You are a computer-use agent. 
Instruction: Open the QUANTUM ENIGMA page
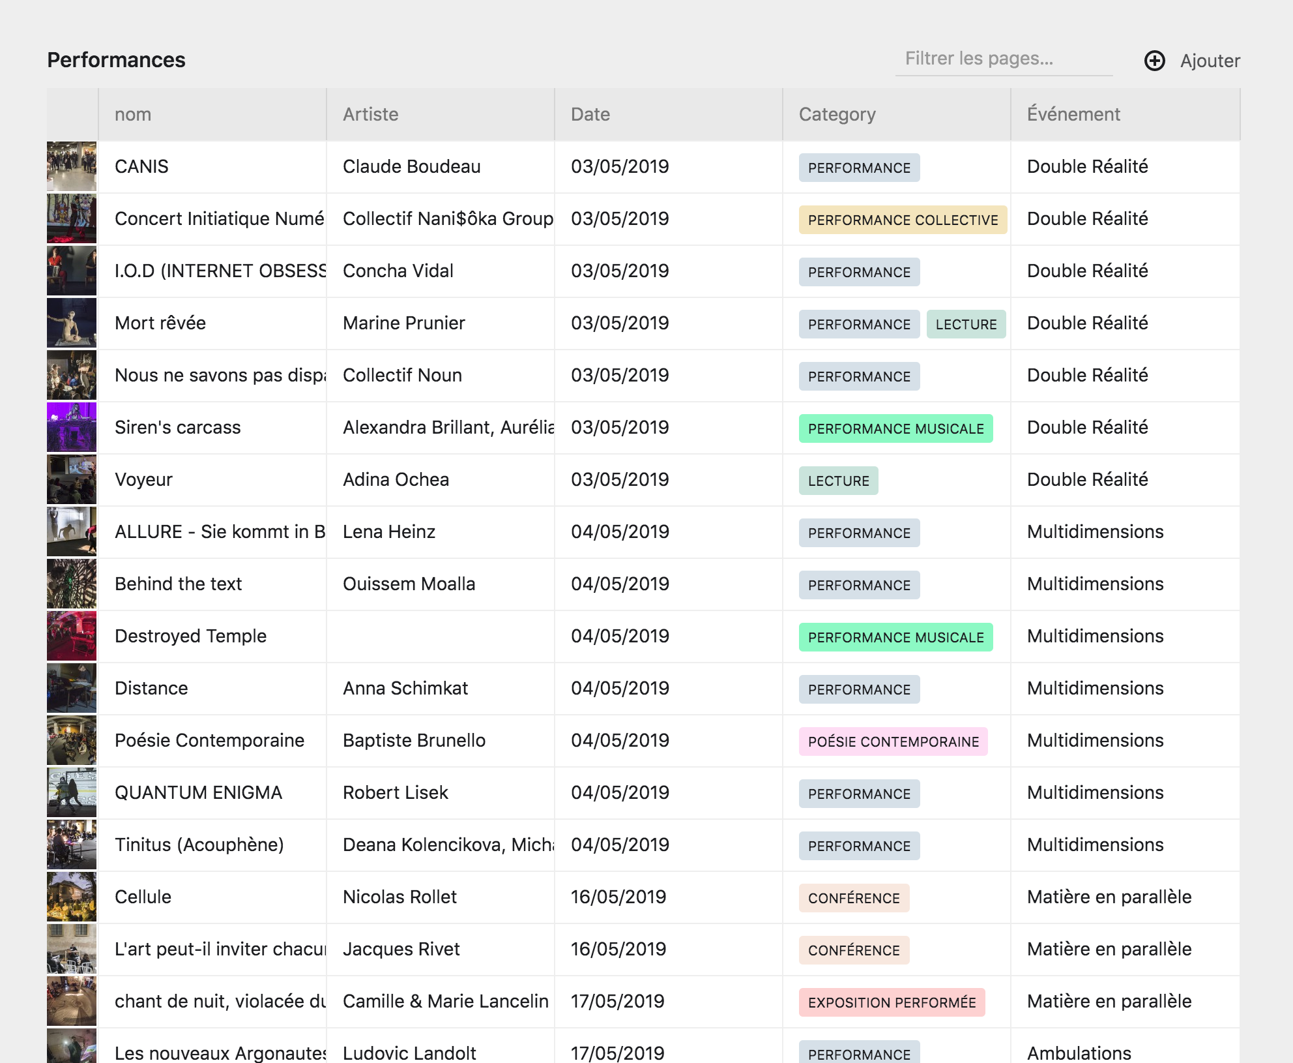click(198, 792)
